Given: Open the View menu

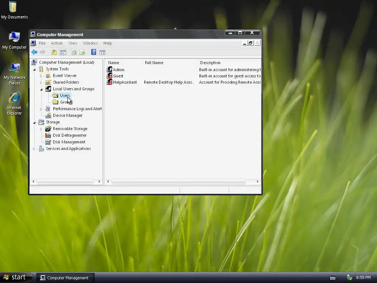Looking at the screenshot, I should 73,43.
